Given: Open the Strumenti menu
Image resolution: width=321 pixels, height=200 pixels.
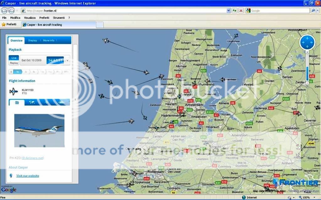Looking at the screenshot, I should (x=59, y=18).
